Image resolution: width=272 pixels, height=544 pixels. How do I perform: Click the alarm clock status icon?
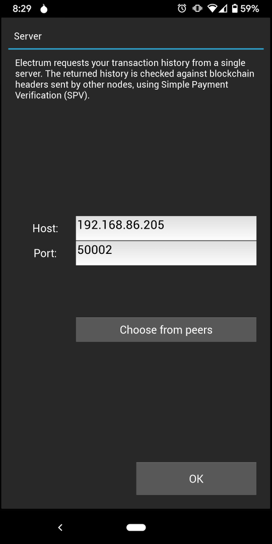click(182, 8)
